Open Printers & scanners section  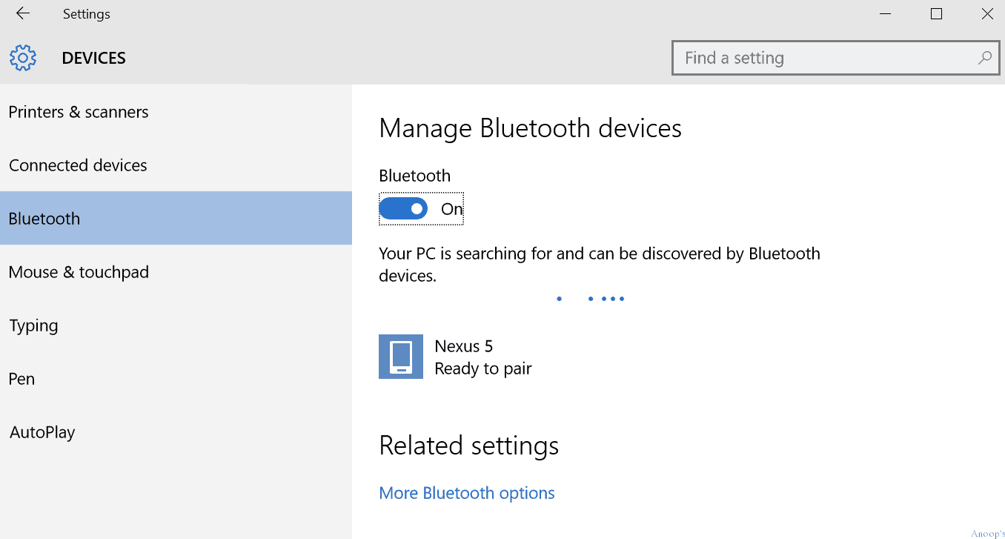coord(176,112)
